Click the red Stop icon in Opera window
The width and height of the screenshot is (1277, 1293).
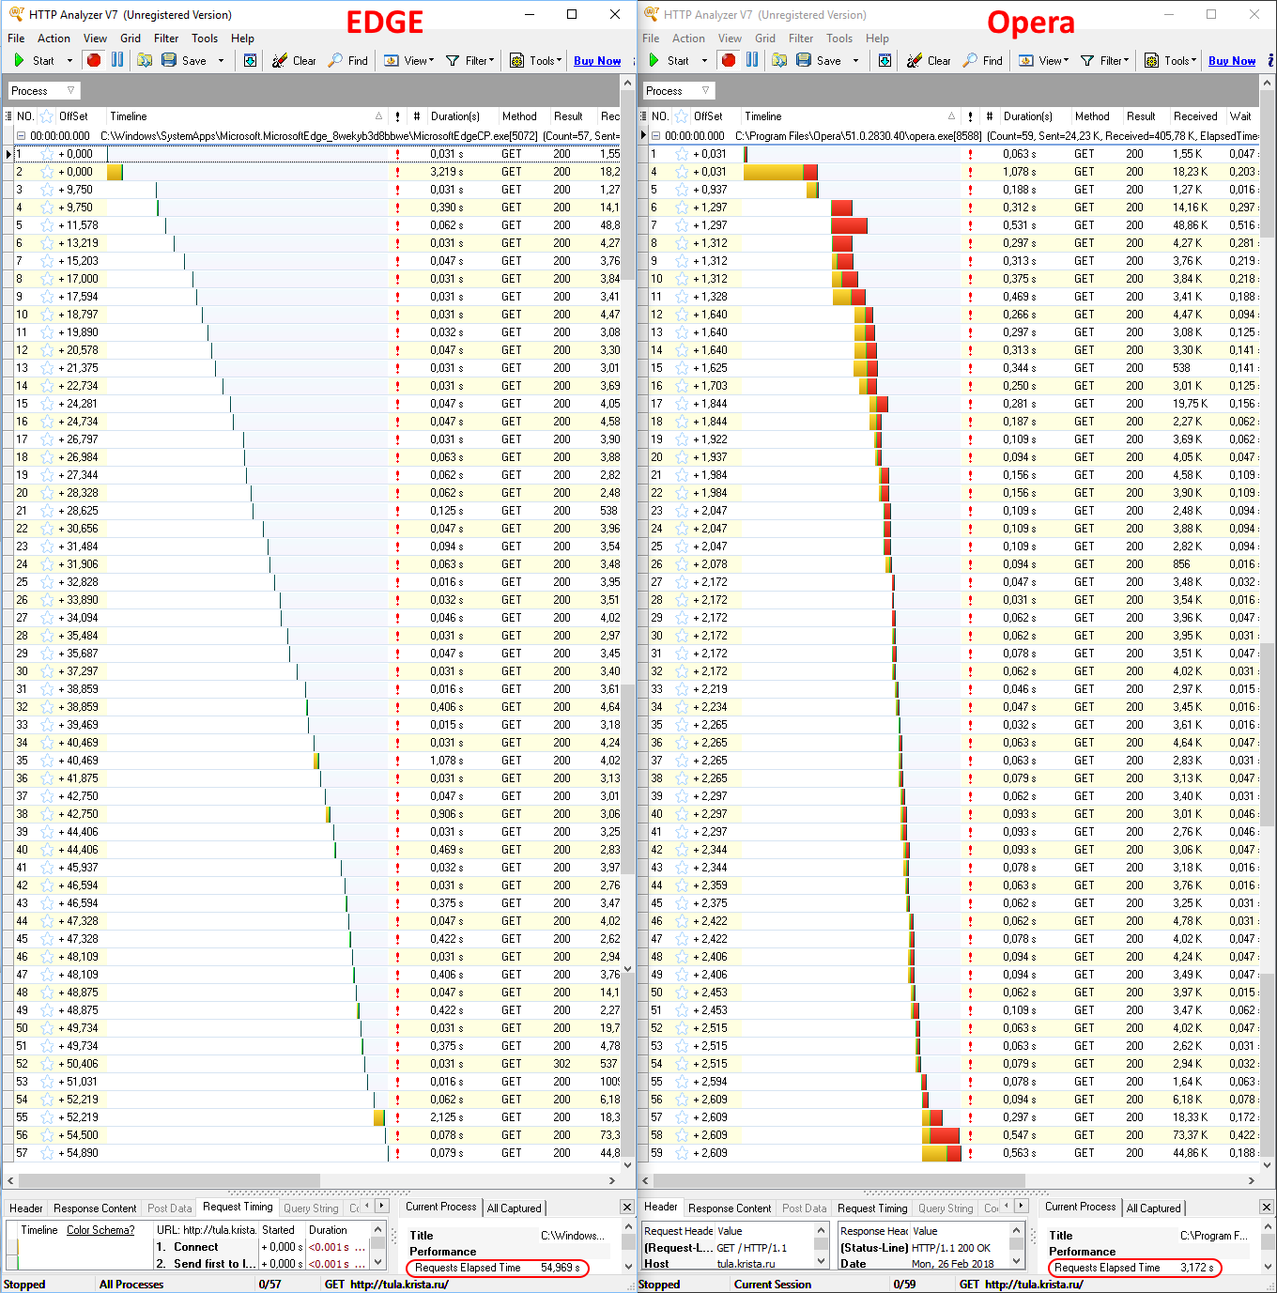click(729, 60)
